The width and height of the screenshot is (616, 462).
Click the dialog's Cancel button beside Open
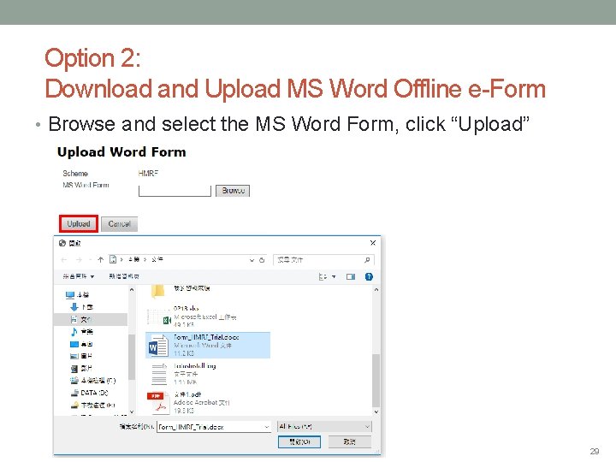350,442
